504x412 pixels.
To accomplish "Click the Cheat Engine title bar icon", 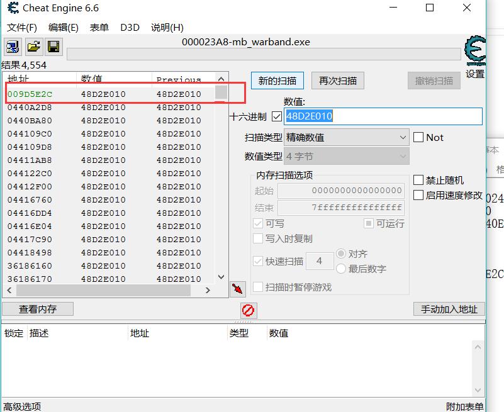I will tap(13, 8).
